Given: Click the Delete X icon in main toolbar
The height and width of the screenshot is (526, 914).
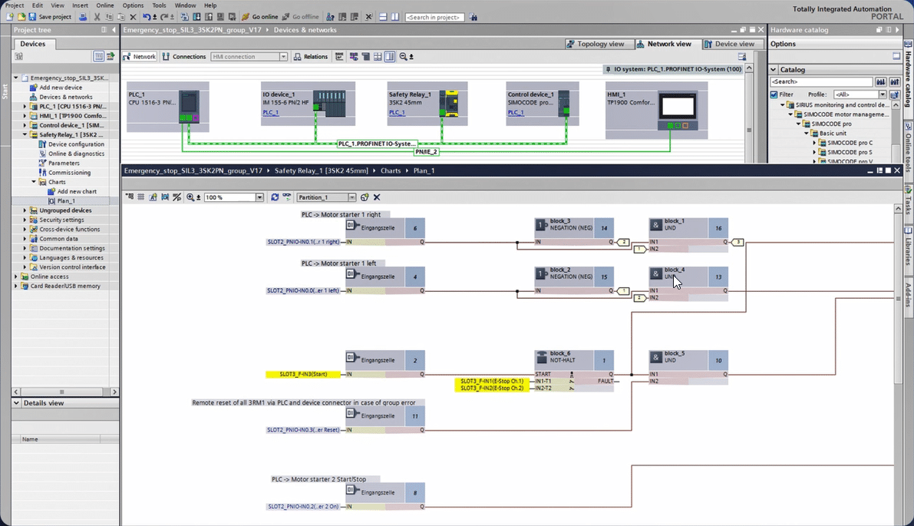Looking at the screenshot, I should 133,17.
